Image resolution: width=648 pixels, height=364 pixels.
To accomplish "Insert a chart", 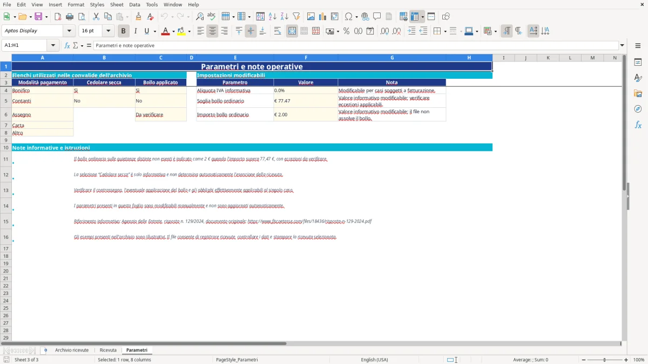I will click(323, 16).
